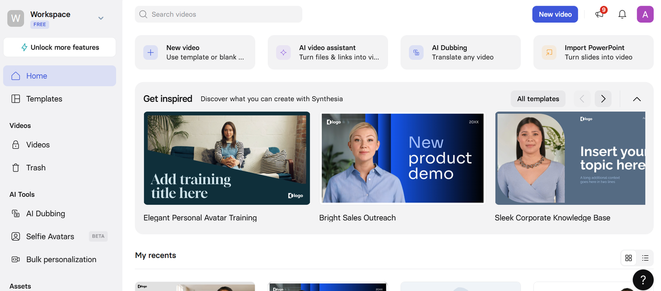
Task: Click the All templates button
Action: (x=538, y=99)
